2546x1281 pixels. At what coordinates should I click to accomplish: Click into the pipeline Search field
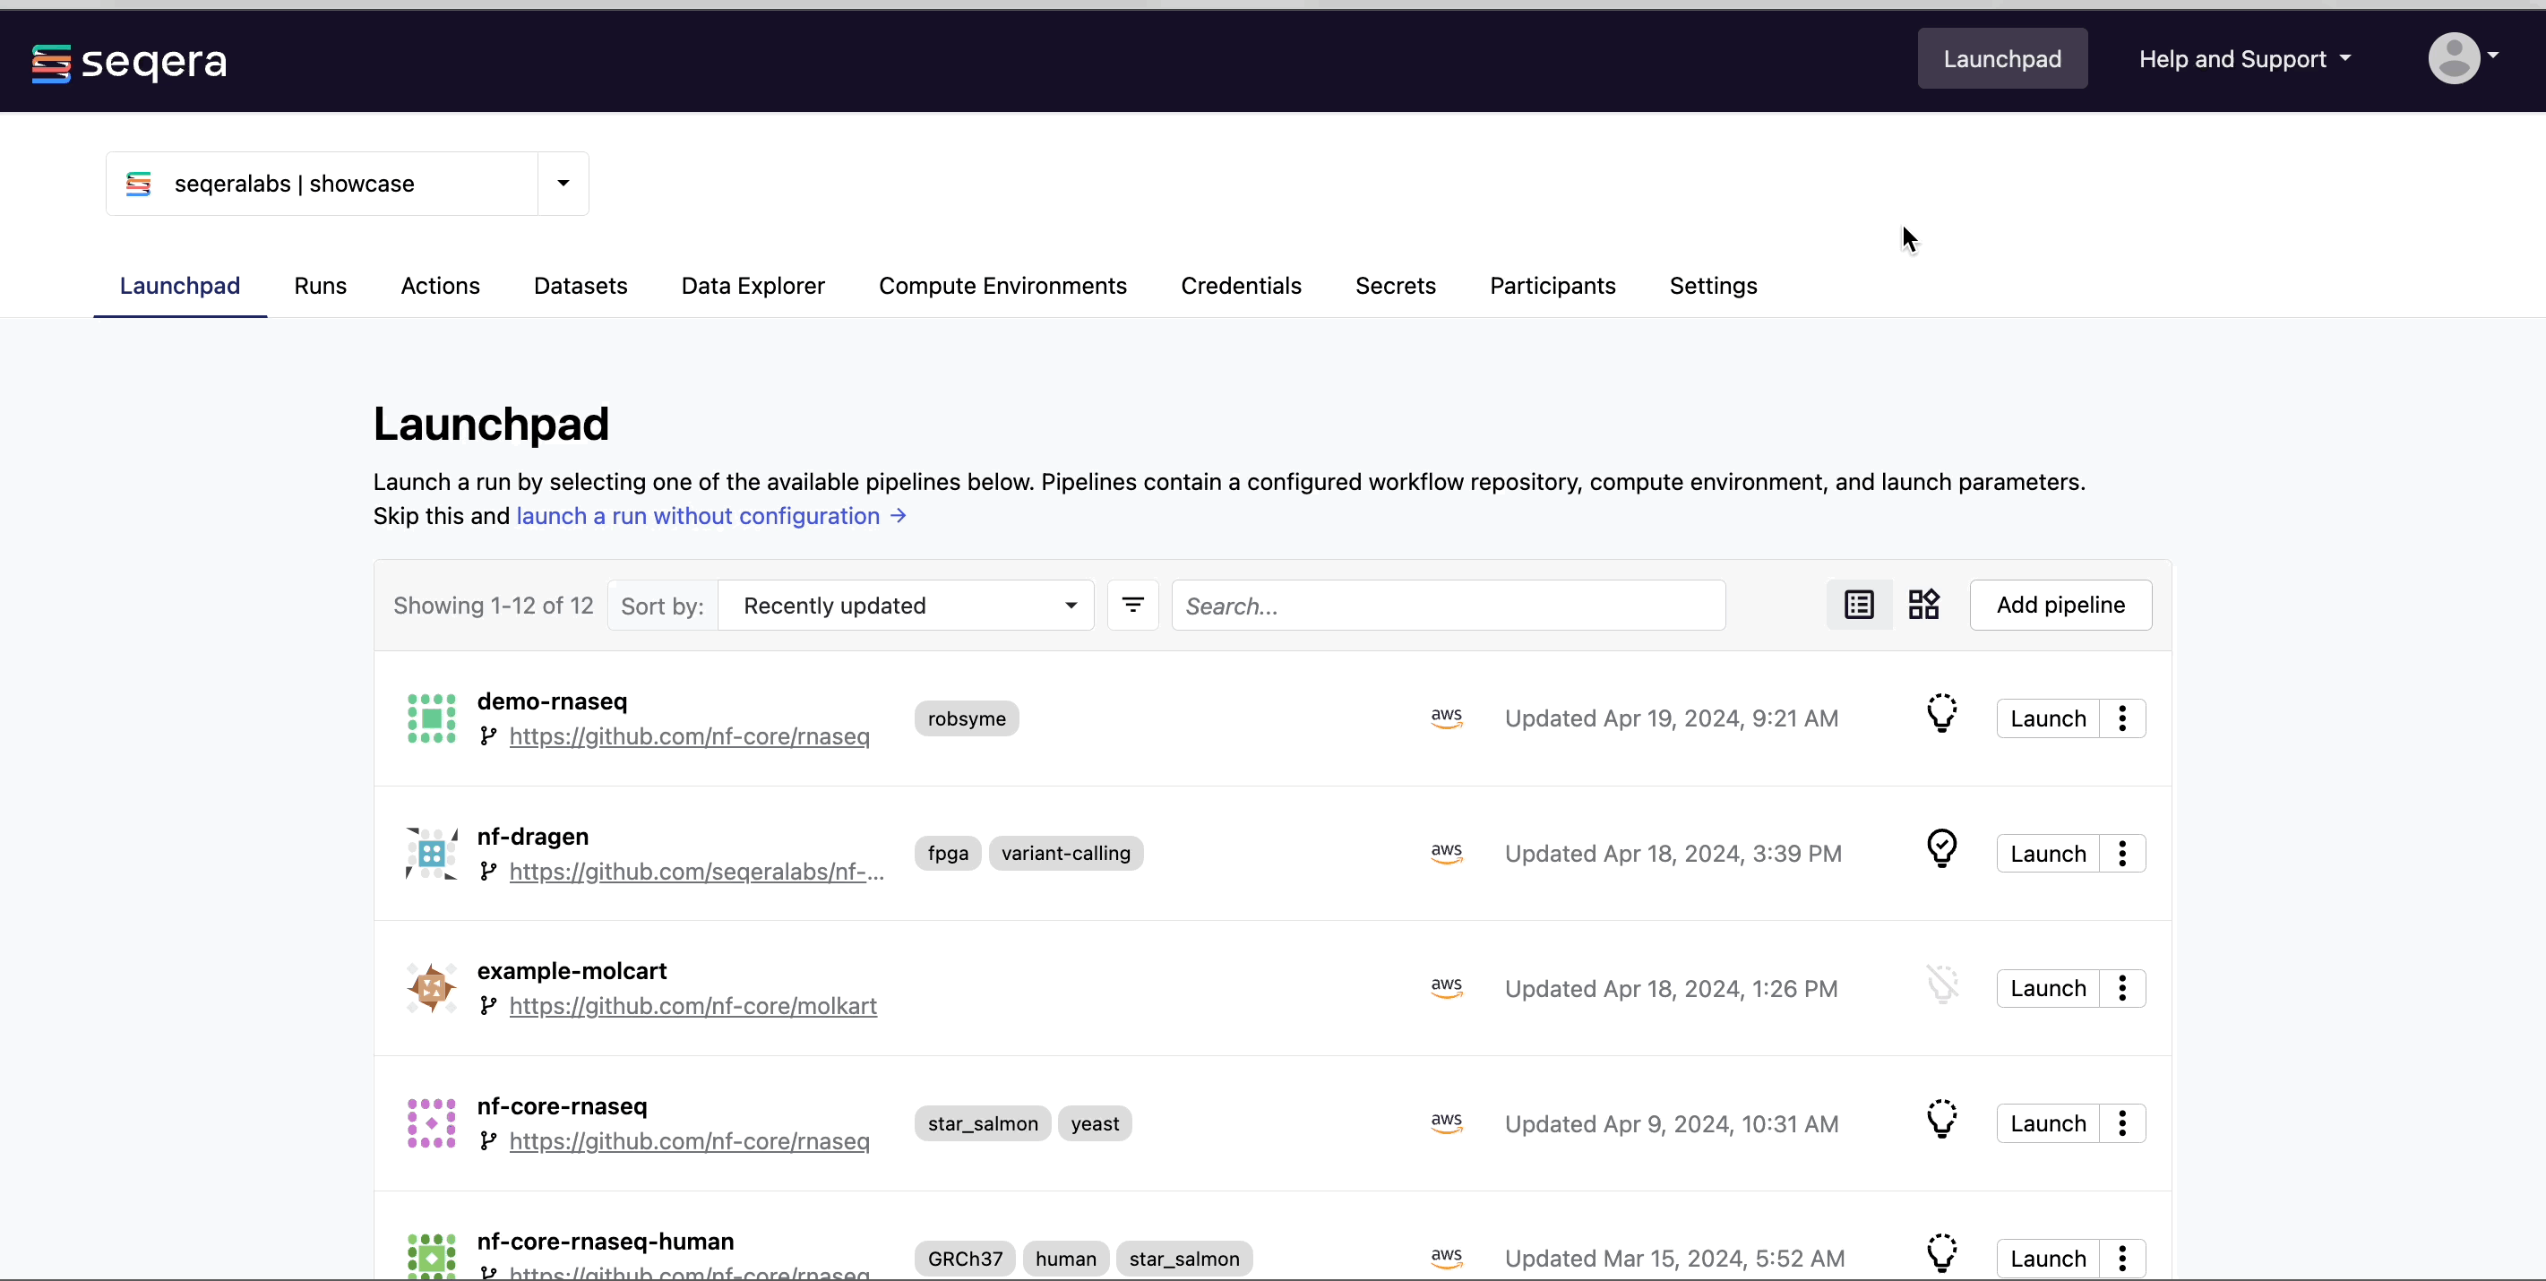click(1448, 606)
